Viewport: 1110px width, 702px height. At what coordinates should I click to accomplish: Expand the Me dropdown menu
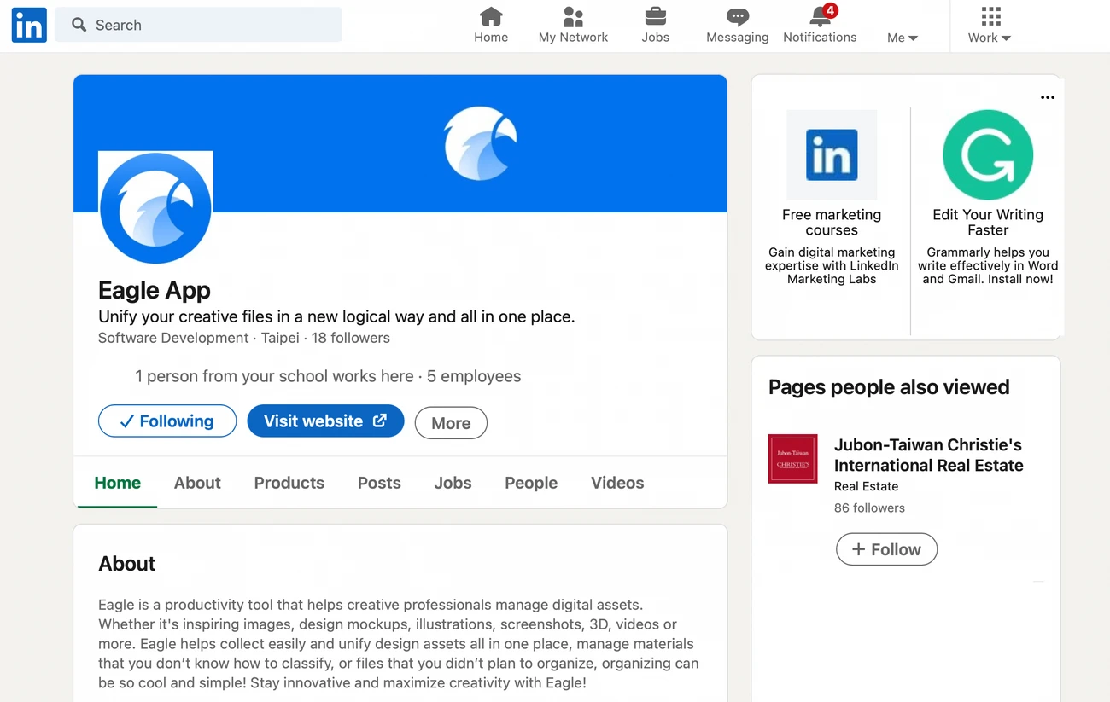click(902, 38)
